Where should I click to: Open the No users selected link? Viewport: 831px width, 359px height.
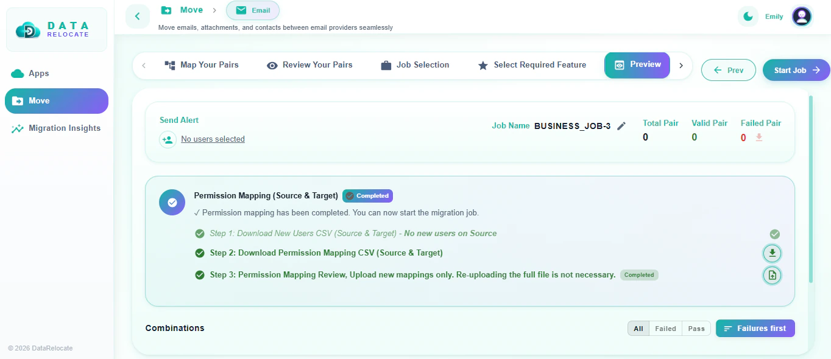click(213, 139)
